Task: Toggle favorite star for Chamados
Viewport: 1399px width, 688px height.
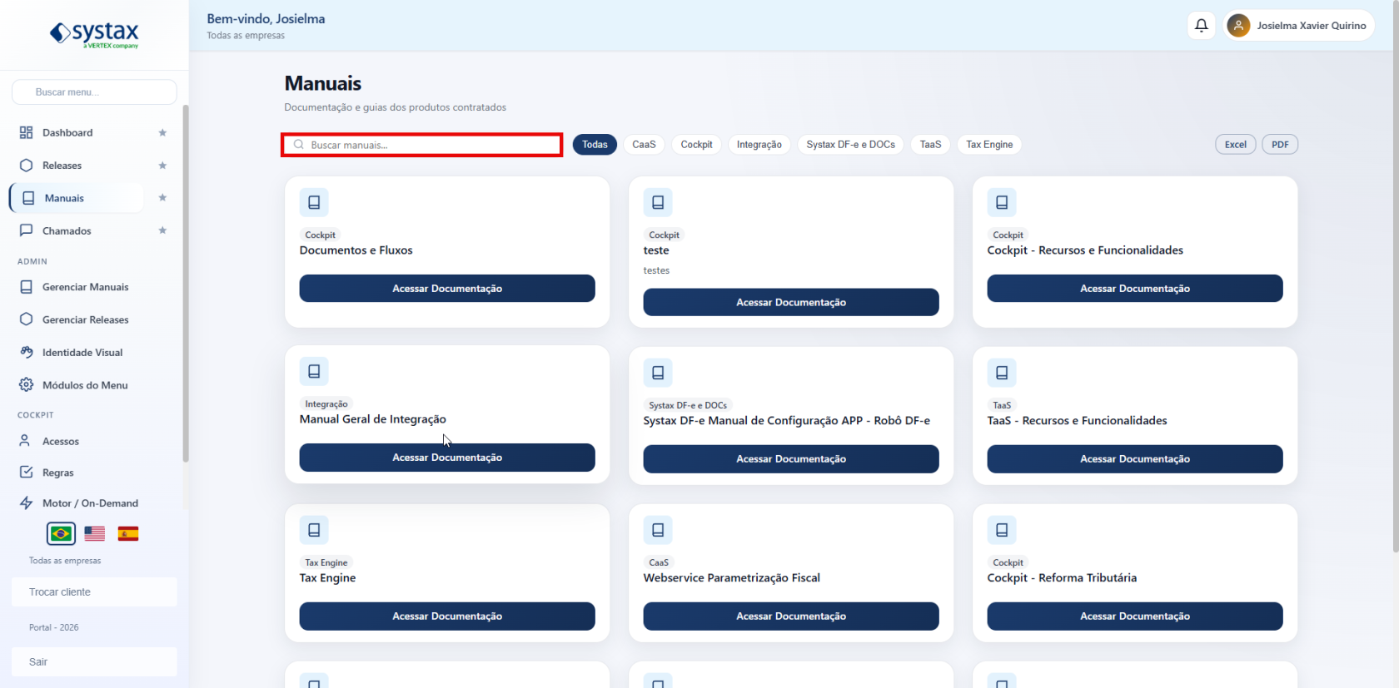Action: point(162,230)
